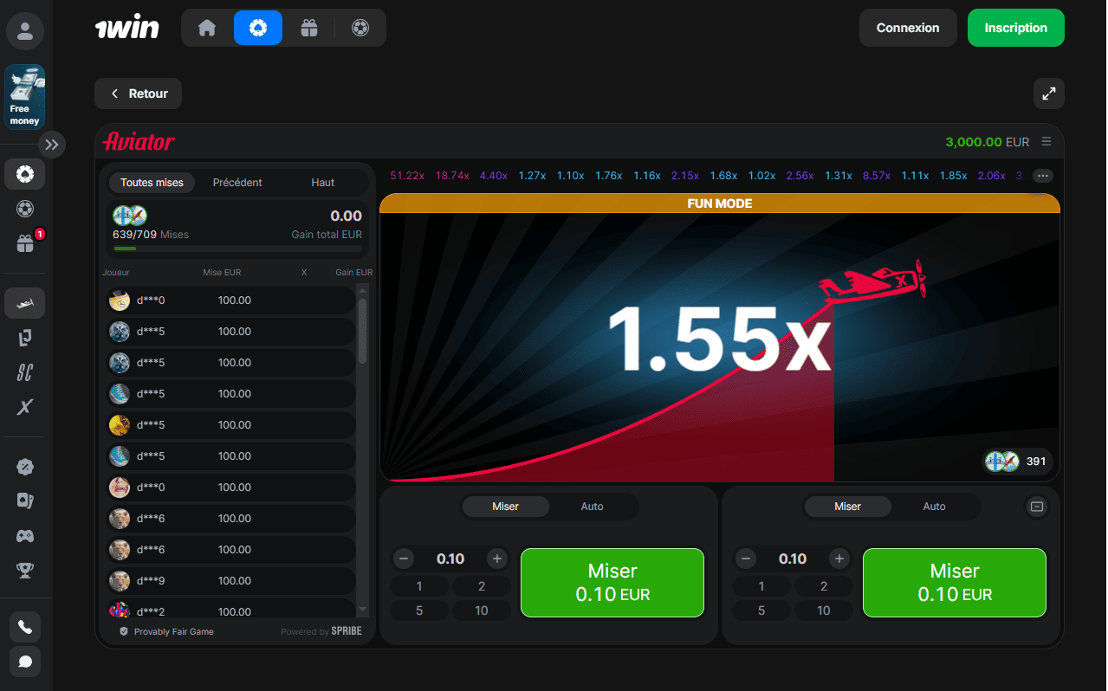The height and width of the screenshot is (691, 1108).
Task: Click the Connexion button
Action: pos(908,28)
